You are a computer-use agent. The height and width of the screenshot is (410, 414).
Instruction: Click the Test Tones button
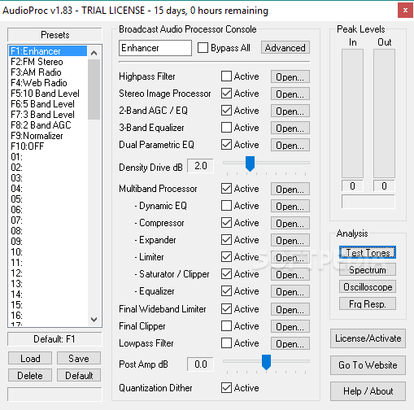(x=368, y=252)
